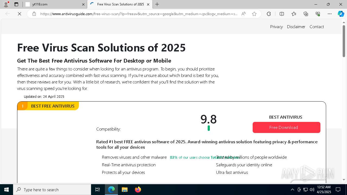This screenshot has width=347, height=195.
Task: Open the volume tray icon
Action: 312,190
